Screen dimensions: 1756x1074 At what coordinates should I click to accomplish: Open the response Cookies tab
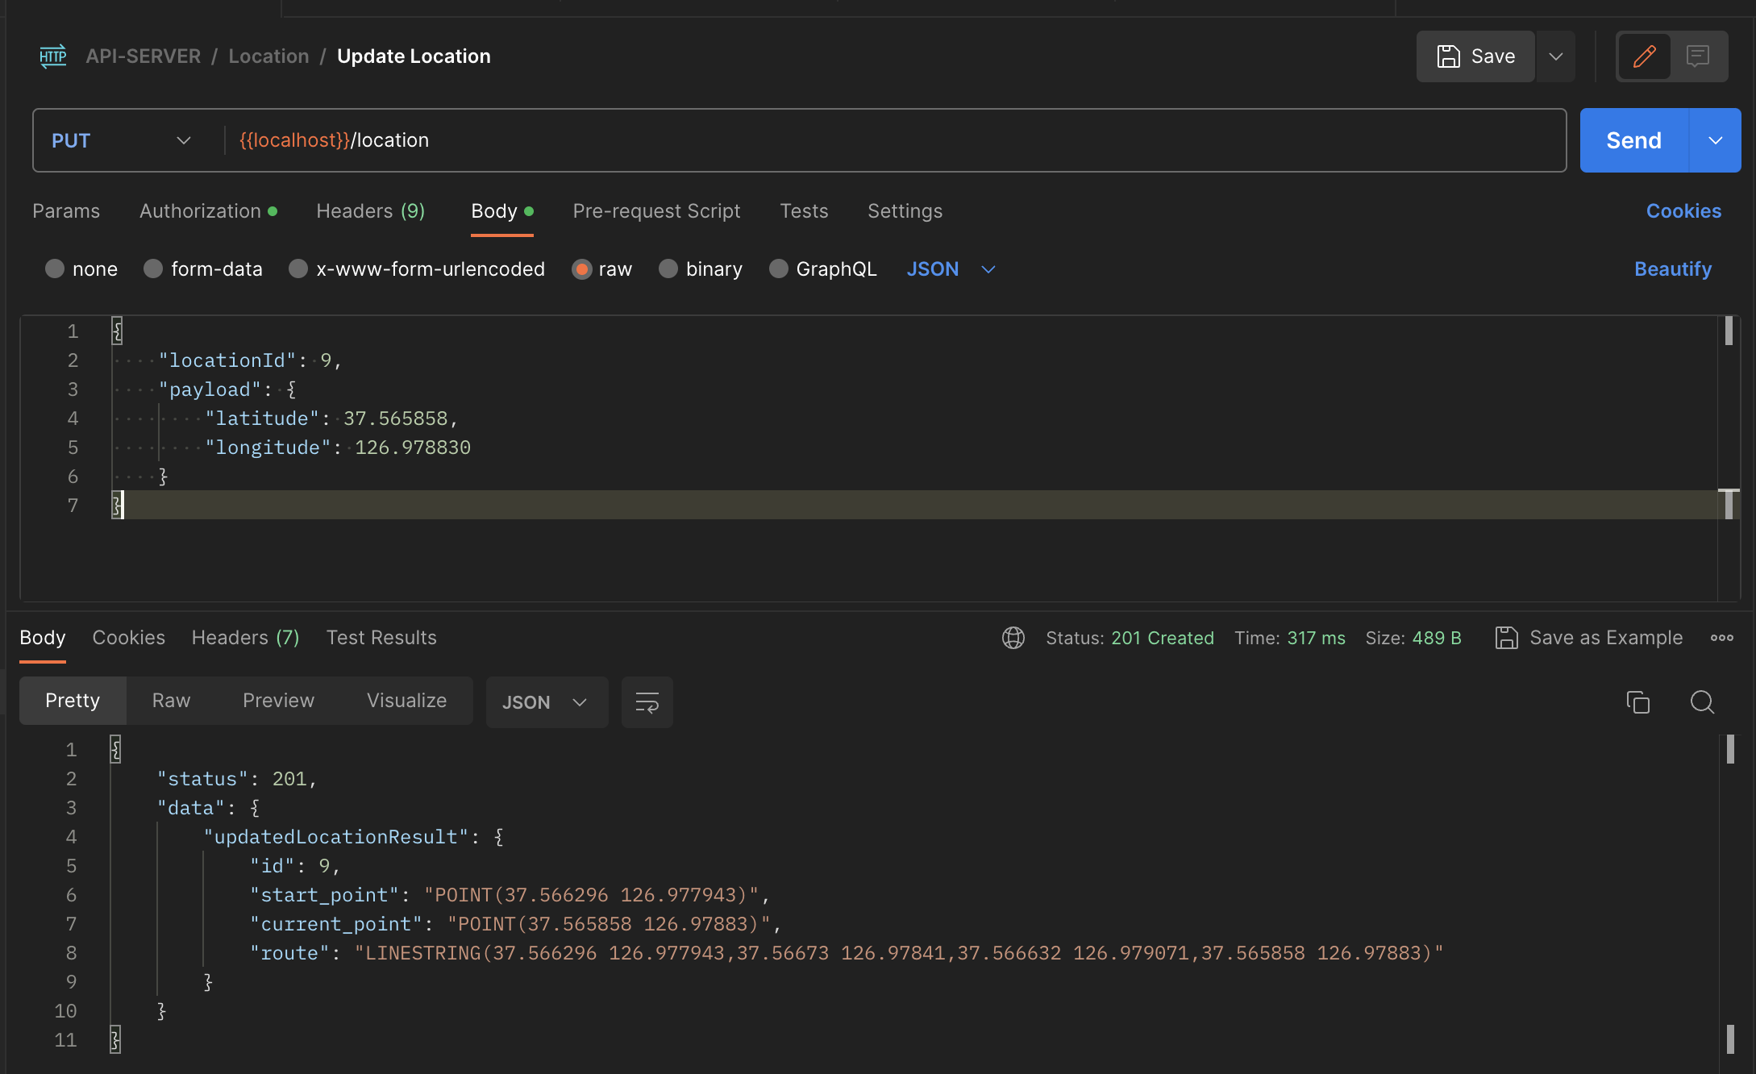pyautogui.click(x=129, y=638)
